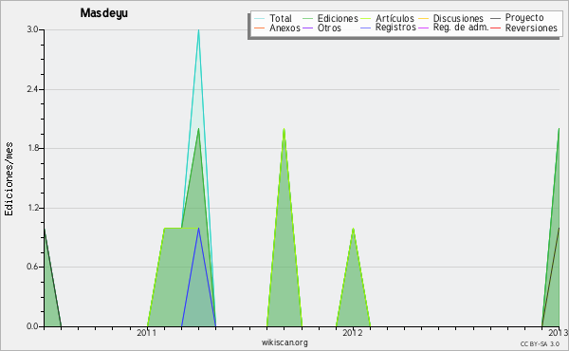Click the 2.4 y-axis value

click(32, 89)
